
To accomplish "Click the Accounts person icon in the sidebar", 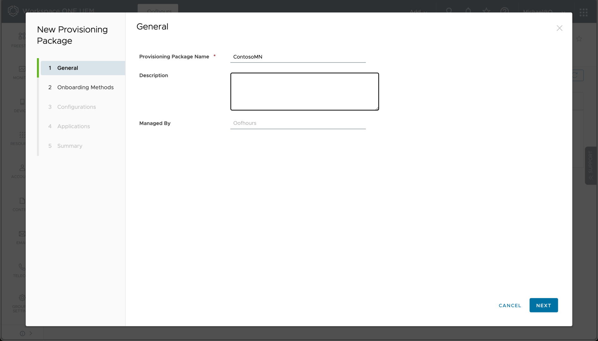I will (x=22, y=168).
